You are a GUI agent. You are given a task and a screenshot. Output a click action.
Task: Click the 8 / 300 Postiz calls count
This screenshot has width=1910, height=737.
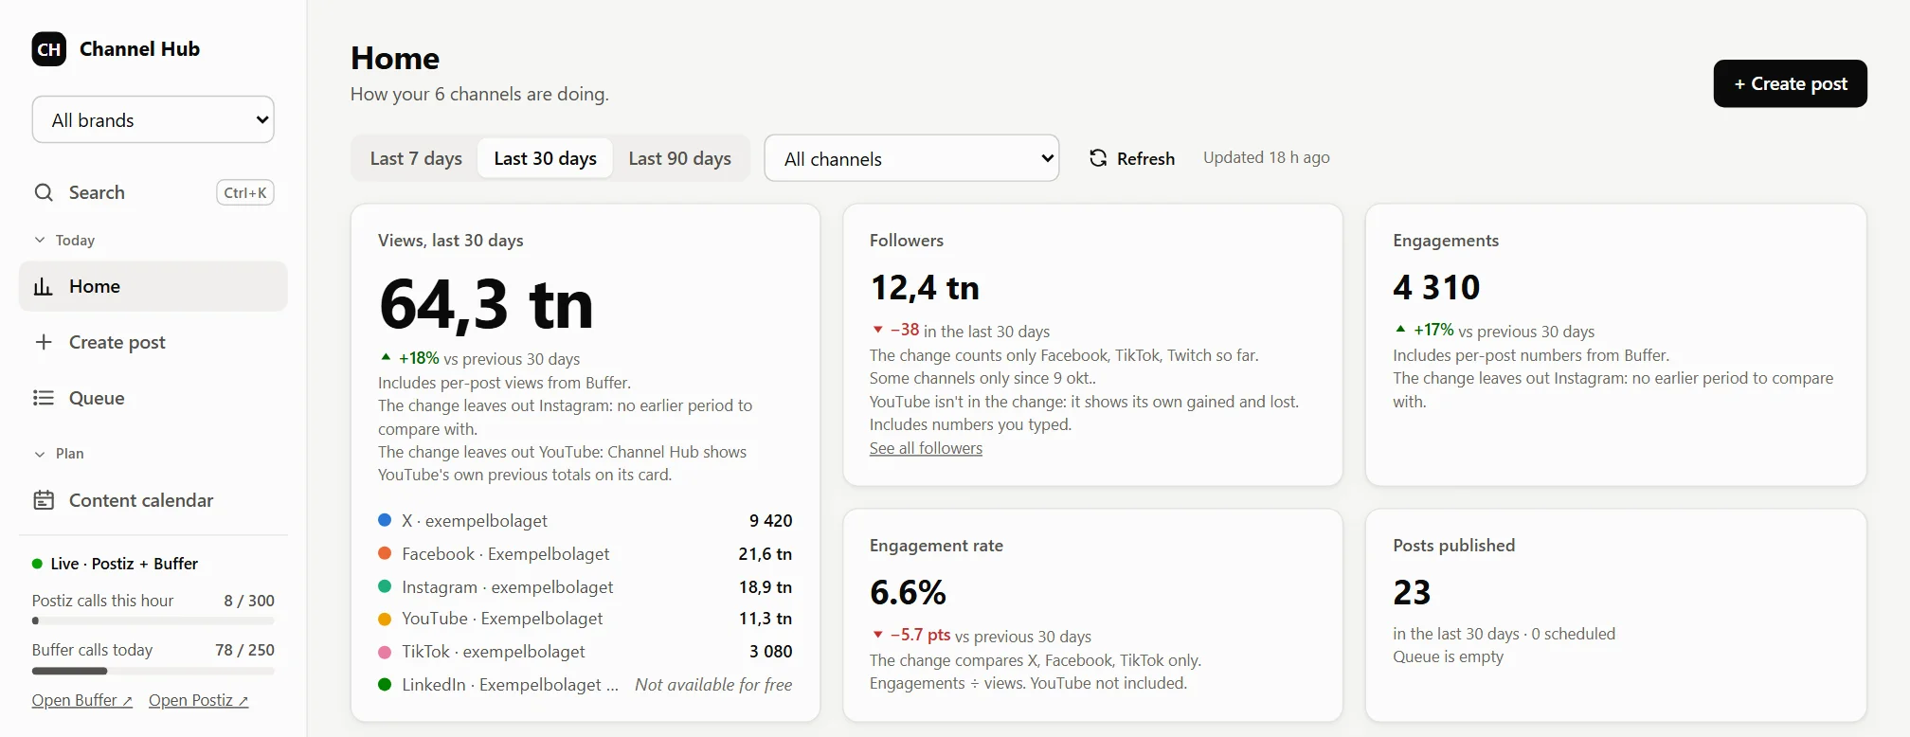pyautogui.click(x=249, y=601)
